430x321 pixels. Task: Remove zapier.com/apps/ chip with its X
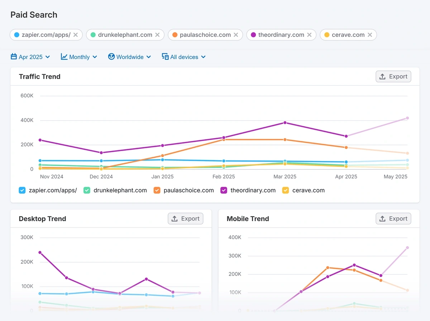pos(76,35)
